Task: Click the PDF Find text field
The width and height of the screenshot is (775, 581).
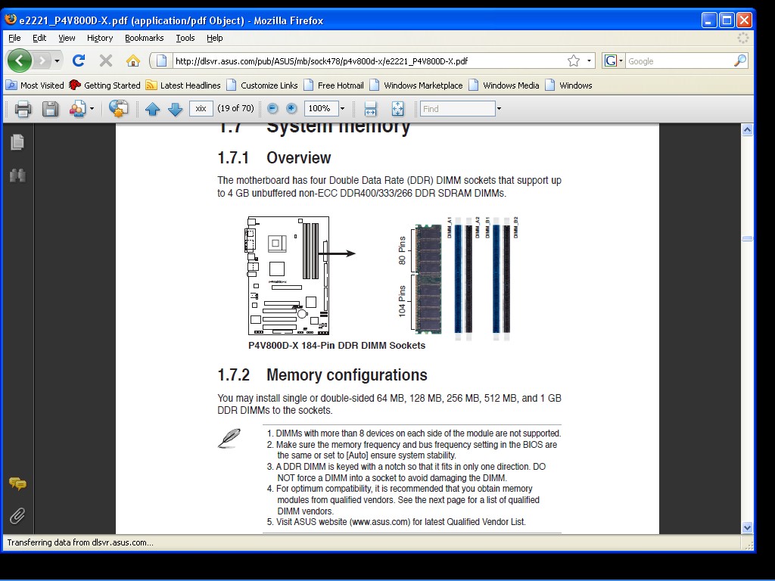Action: pyautogui.click(x=457, y=109)
